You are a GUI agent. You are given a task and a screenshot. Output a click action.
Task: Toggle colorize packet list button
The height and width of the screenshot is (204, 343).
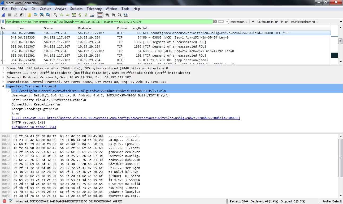(100, 15)
